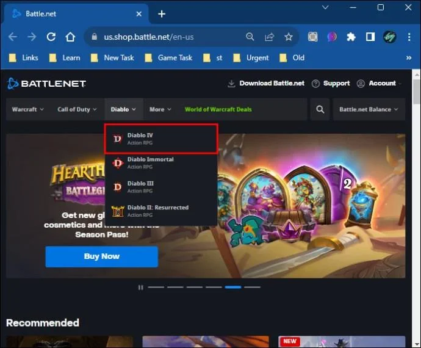The height and width of the screenshot is (348, 421).
Task: Open the Support link
Action: 336,83
